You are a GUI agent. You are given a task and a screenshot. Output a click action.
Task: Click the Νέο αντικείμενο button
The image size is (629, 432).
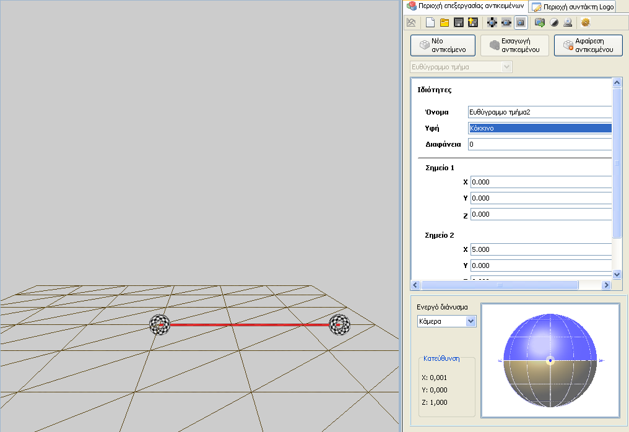coord(443,45)
